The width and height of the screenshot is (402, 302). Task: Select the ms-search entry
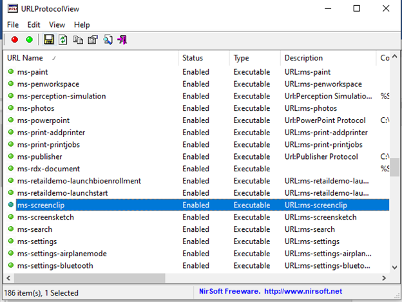[35, 229]
